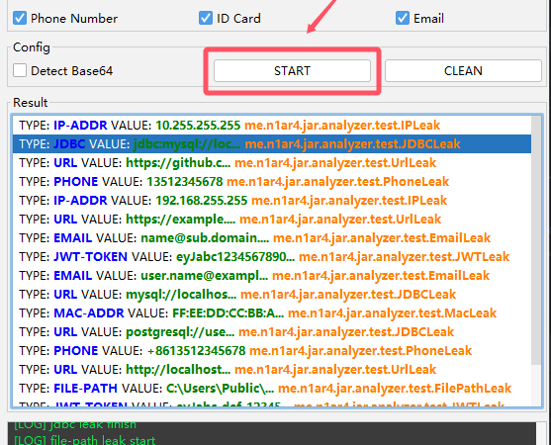Screen dimensions: 551x445
Task: Select the EMAIL user.name@exampl... result row
Action: tap(272, 276)
